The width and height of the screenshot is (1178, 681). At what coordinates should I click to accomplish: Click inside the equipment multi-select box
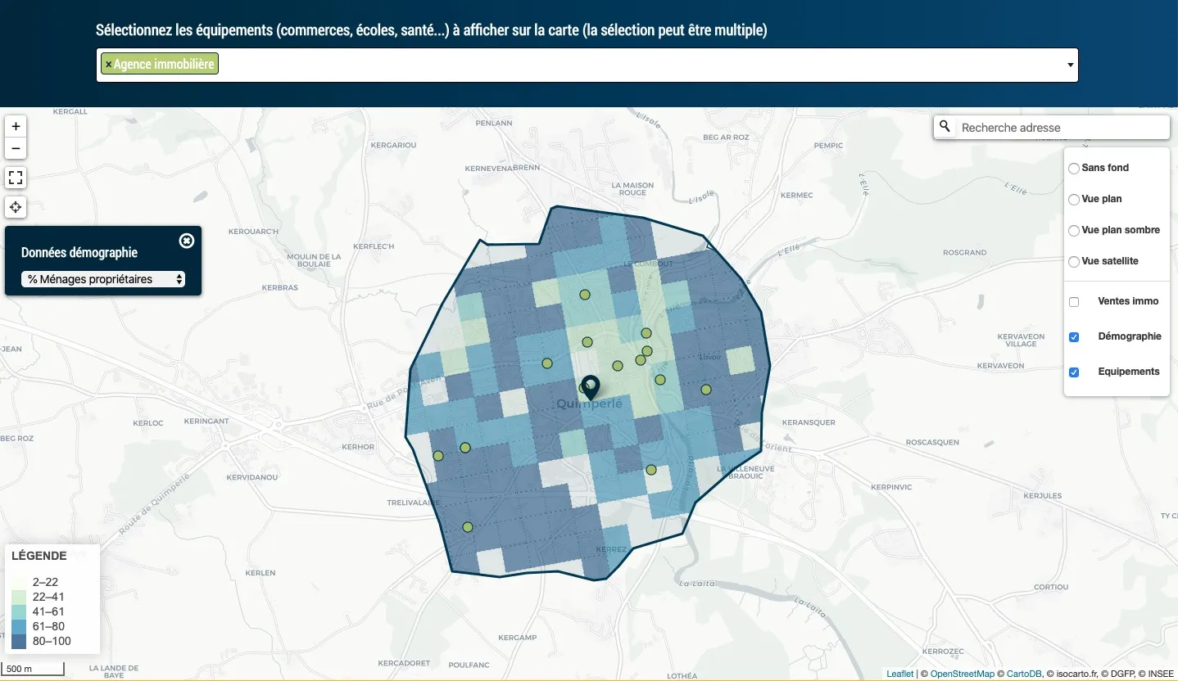click(x=587, y=65)
